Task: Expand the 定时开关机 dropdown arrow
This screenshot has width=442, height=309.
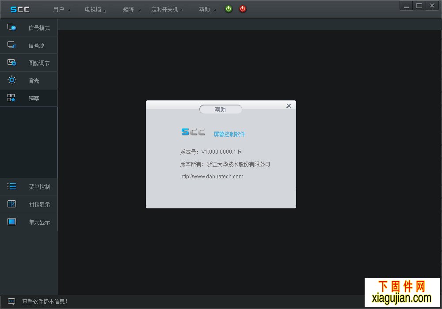Action: coord(181,10)
